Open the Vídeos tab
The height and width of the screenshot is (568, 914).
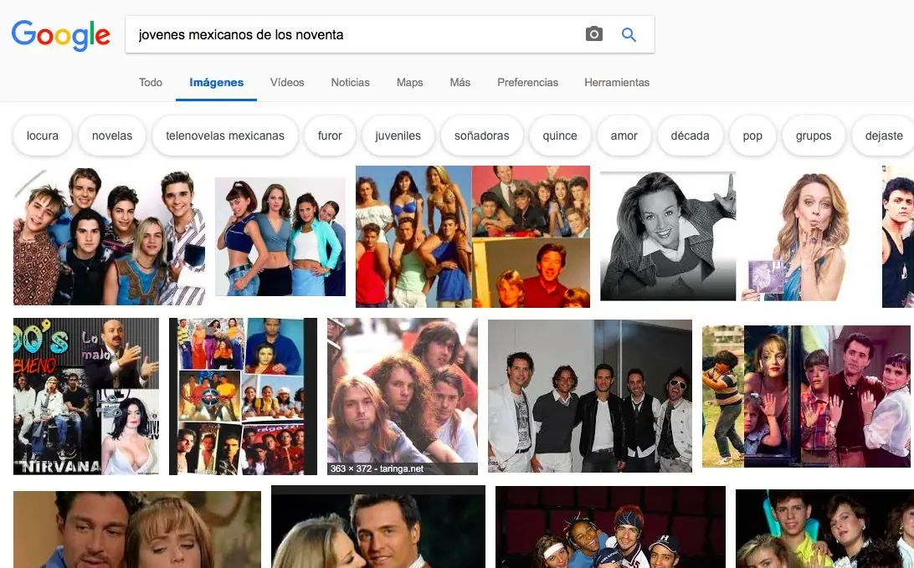(x=287, y=82)
